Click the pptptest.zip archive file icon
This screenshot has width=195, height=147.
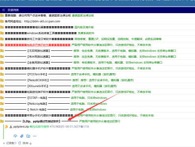click(x=6, y=127)
